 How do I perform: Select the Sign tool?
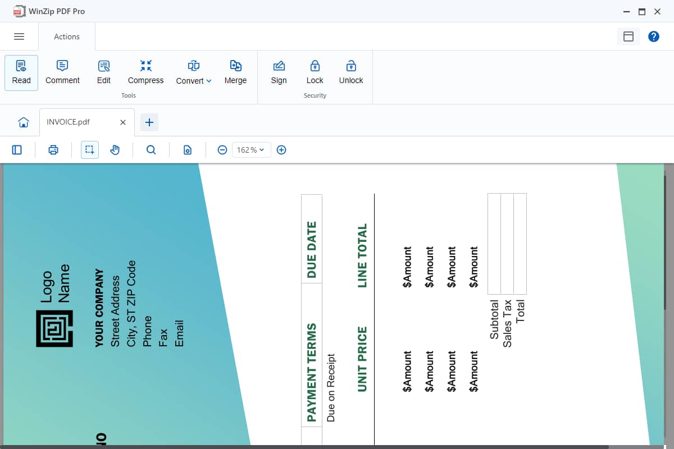pyautogui.click(x=278, y=72)
